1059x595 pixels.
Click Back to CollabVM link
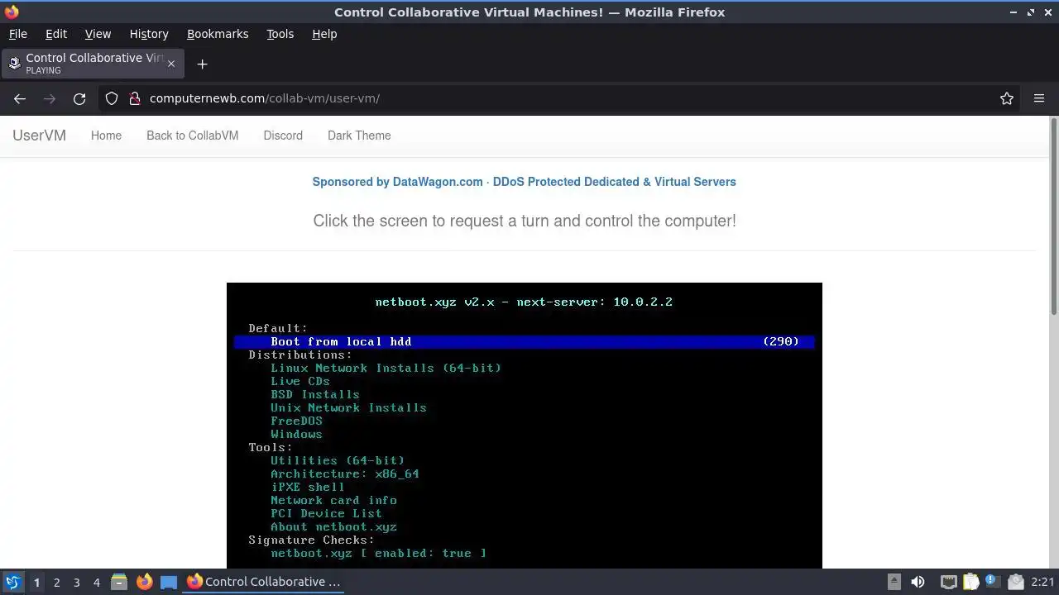coord(192,136)
